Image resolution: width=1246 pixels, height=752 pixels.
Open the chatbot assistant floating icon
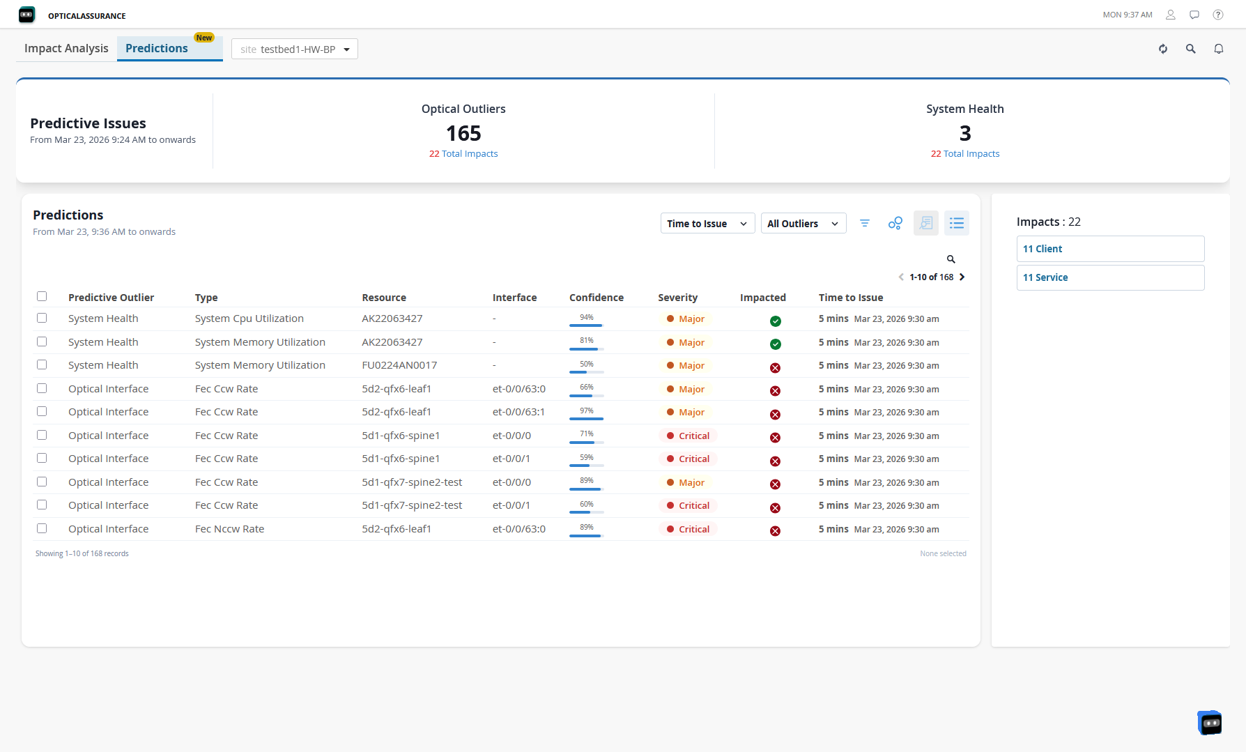(x=1210, y=723)
